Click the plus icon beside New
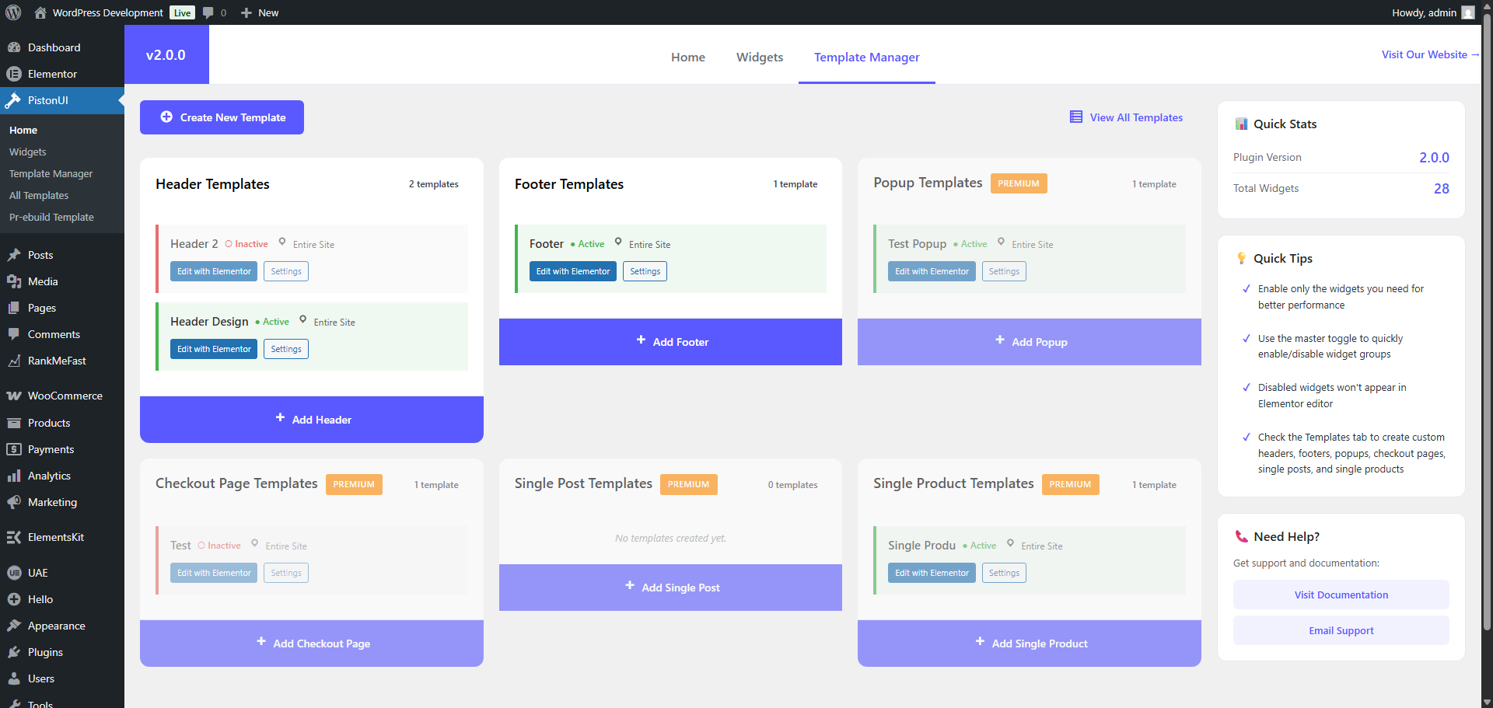1493x708 pixels. 247,12
